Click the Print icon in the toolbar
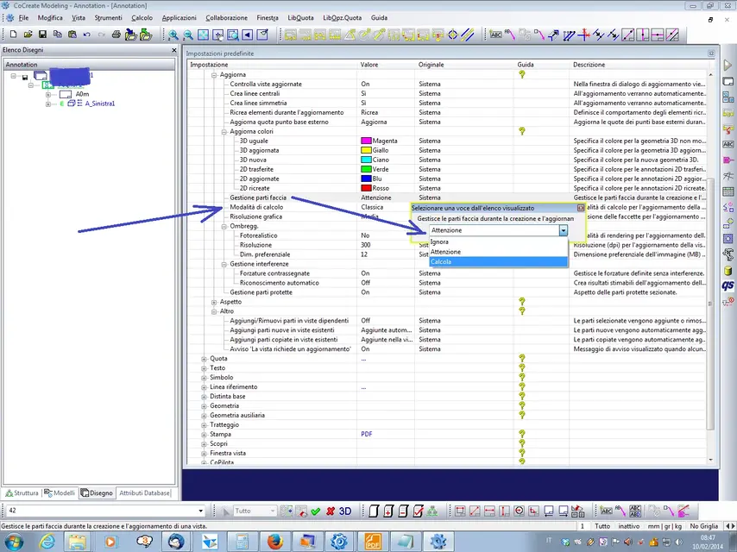This screenshot has height=552, width=737. pos(116,34)
